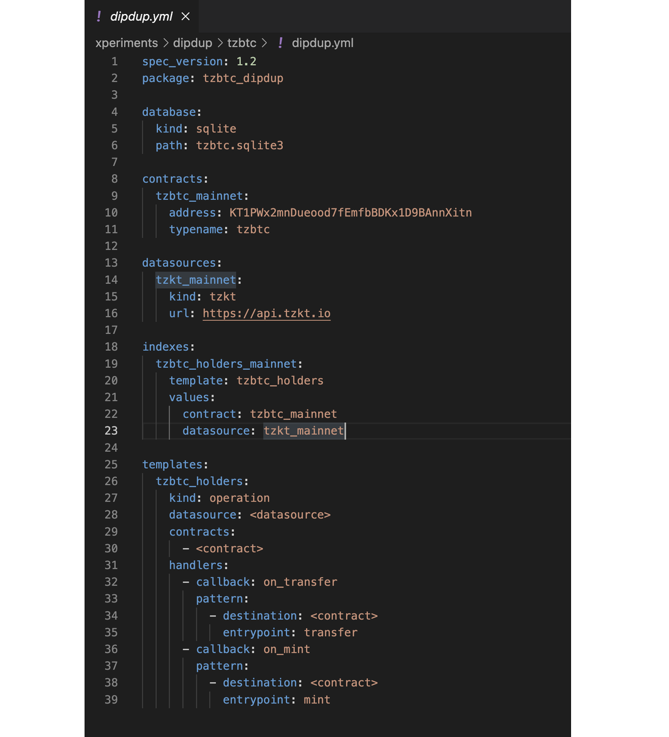Open the xperiments breadcrumb folder
The image size is (669, 737).
point(127,43)
